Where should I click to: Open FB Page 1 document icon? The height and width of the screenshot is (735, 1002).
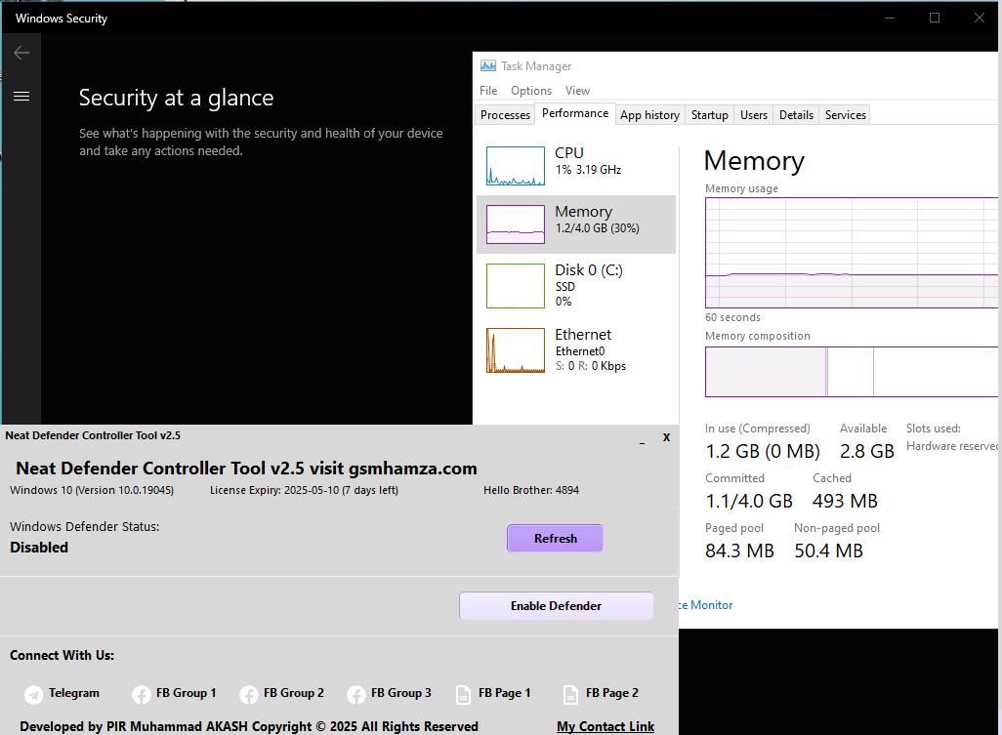tap(463, 694)
